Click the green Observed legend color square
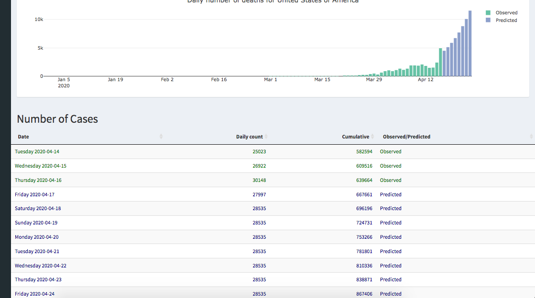Screen dimensions: 535x298 [488, 13]
